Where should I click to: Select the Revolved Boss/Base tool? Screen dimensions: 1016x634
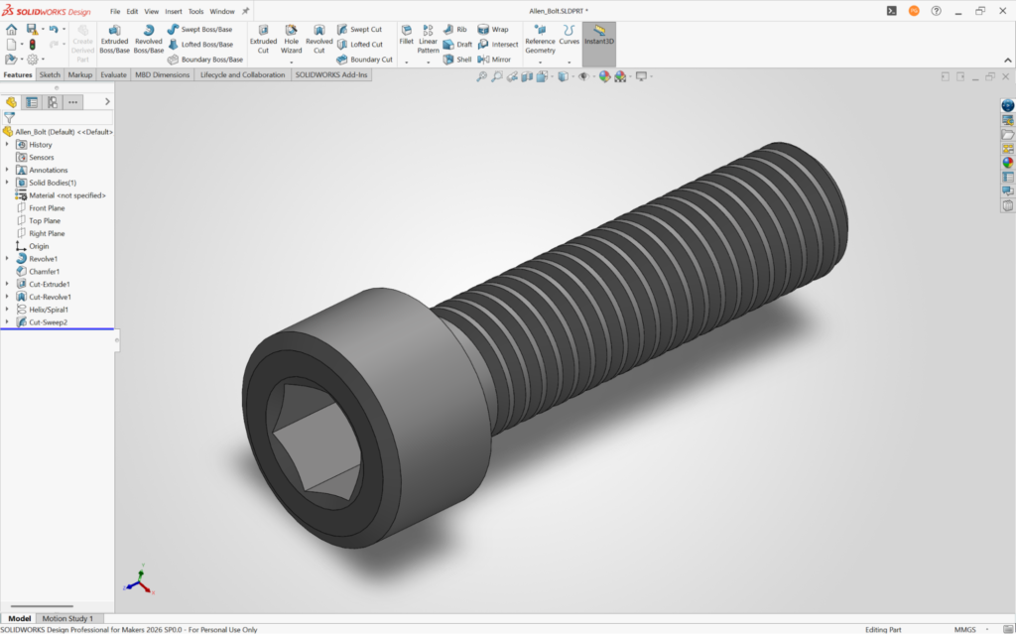click(149, 41)
